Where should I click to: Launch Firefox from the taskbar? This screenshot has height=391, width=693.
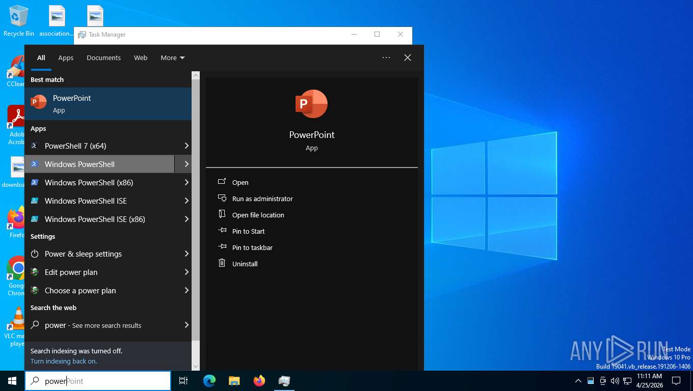tap(259, 381)
